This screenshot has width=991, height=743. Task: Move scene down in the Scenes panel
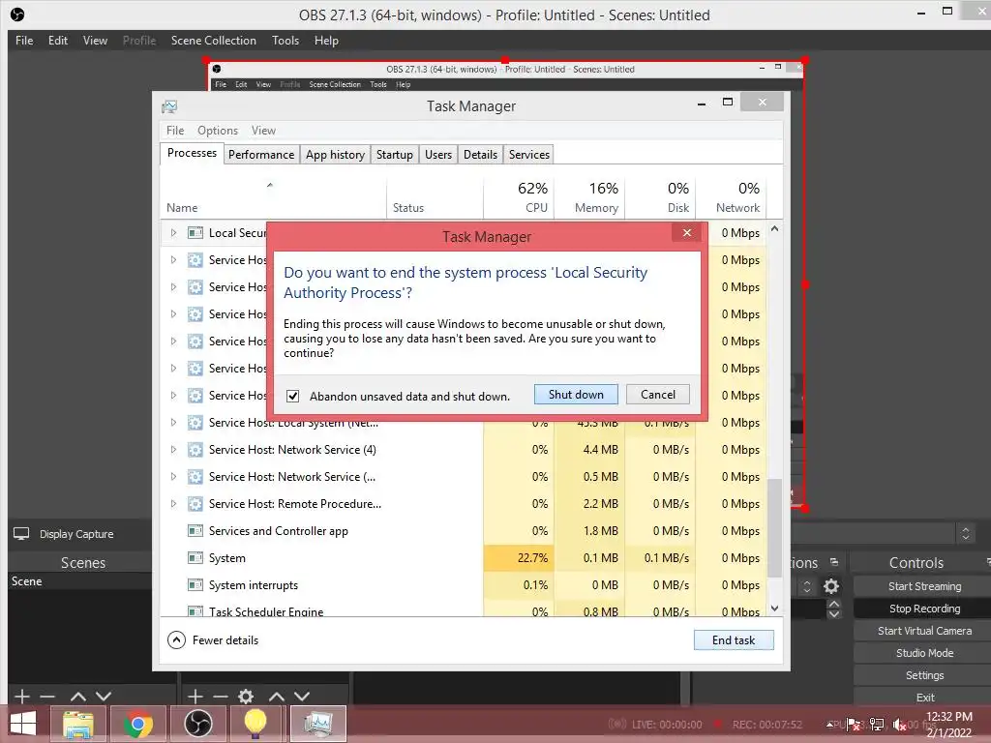[x=103, y=697]
